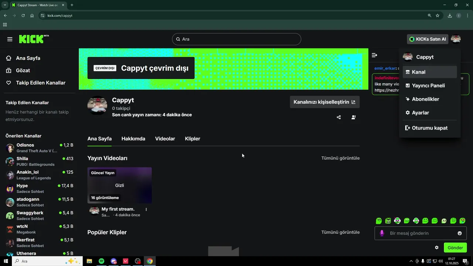Click the purple microphone icon in chat box

pos(382,233)
